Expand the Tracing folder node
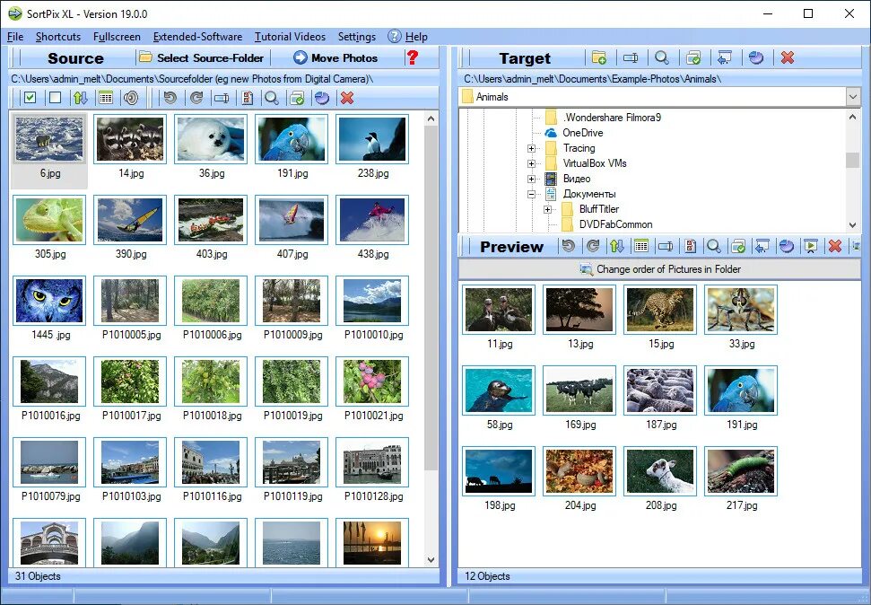The image size is (871, 605). coord(532,148)
